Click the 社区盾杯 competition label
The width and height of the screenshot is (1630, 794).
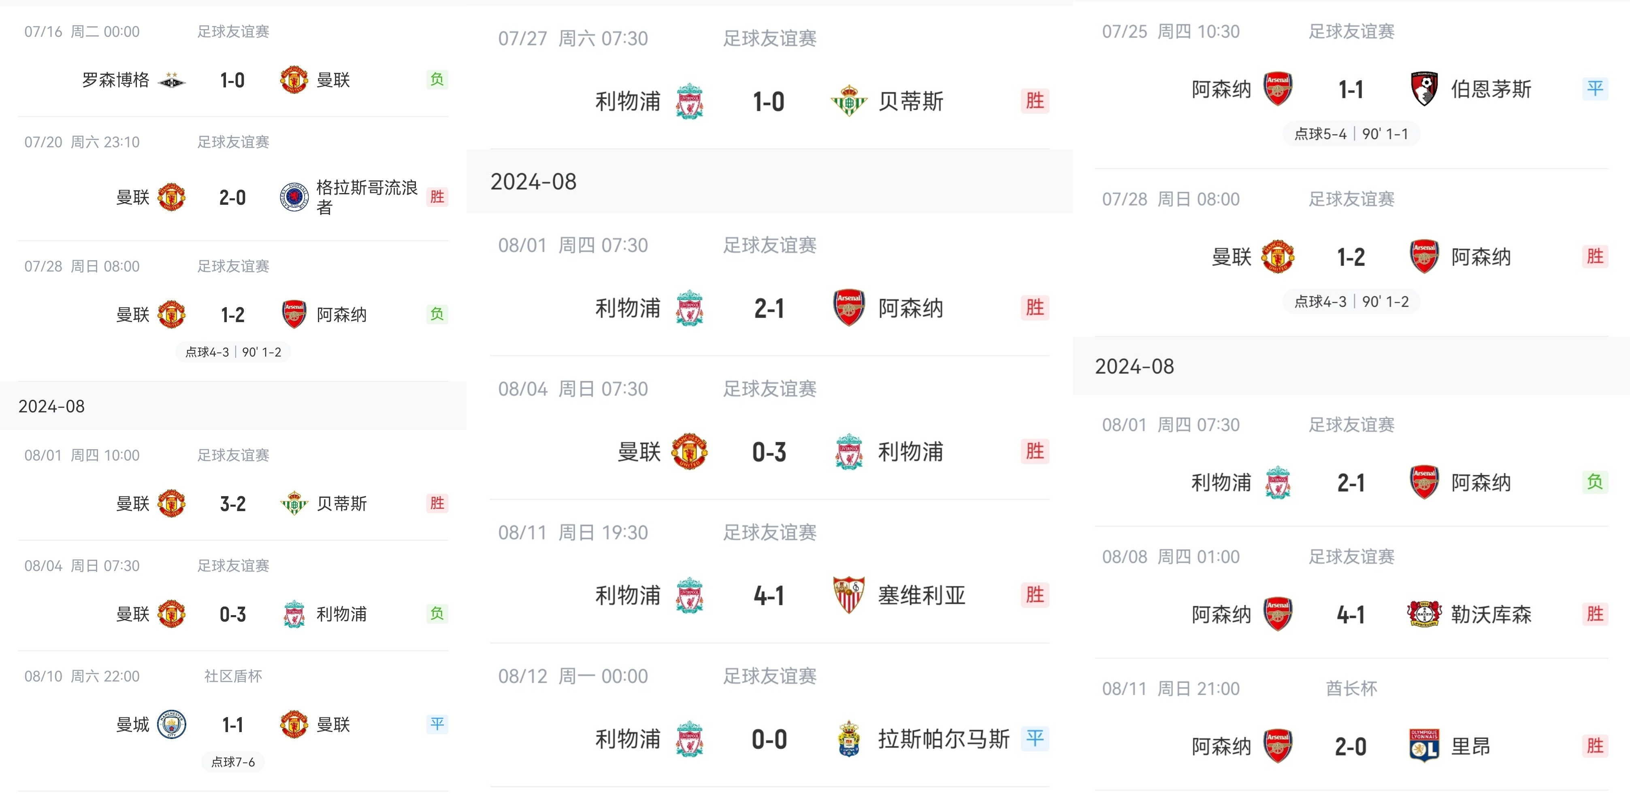click(233, 676)
